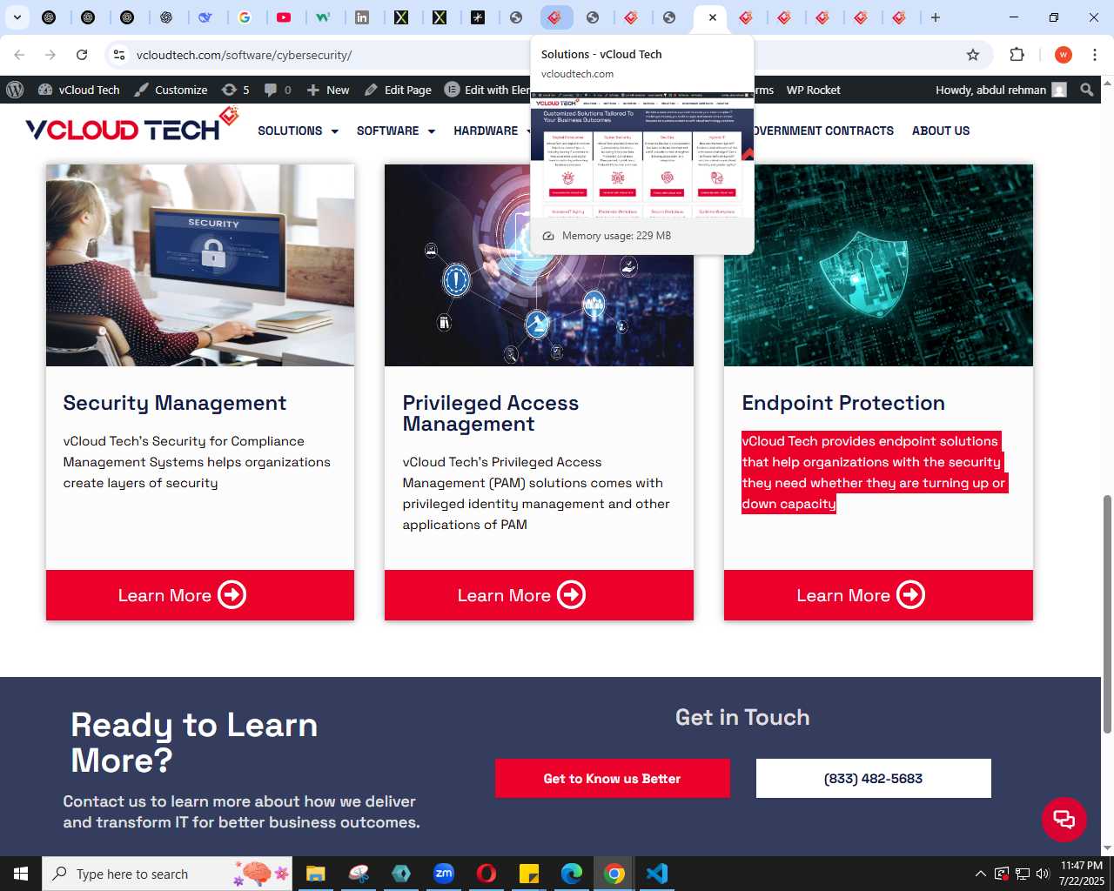Click Edit with Elementor
This screenshot has height=891, width=1114.
point(487,90)
